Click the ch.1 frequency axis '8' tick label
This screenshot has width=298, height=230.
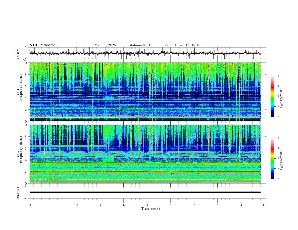coord(26,74)
